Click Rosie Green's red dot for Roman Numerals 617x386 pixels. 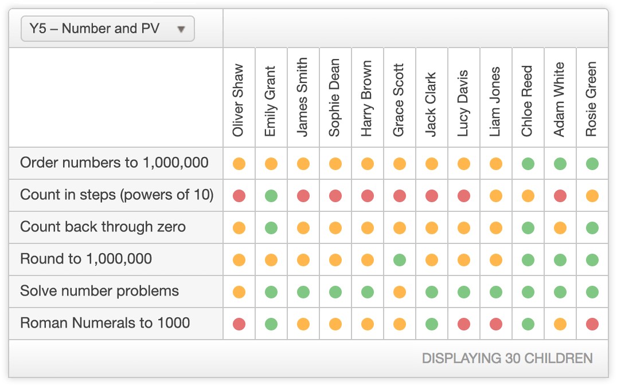click(x=592, y=324)
